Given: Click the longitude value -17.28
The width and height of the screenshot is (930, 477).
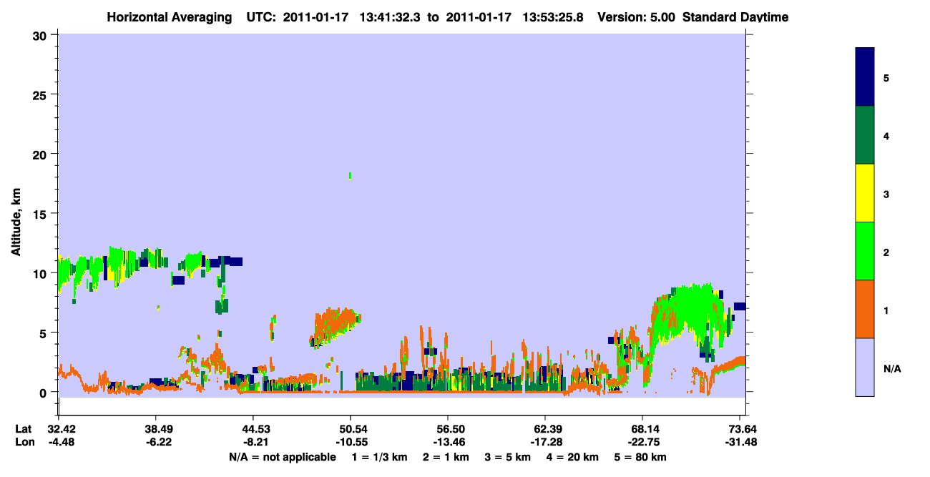Looking at the screenshot, I should (x=545, y=442).
